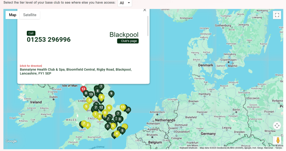This screenshot has height=151, width=286.
Task: Click the 'click for direction' link
Action: pyautogui.click(x=31, y=66)
